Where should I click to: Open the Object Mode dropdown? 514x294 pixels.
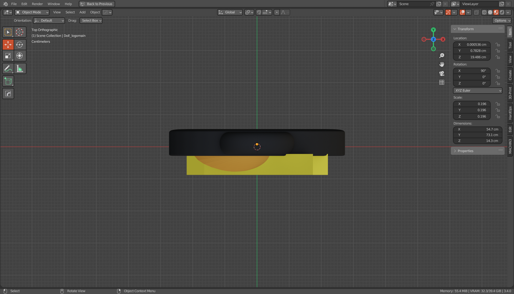pyautogui.click(x=32, y=12)
